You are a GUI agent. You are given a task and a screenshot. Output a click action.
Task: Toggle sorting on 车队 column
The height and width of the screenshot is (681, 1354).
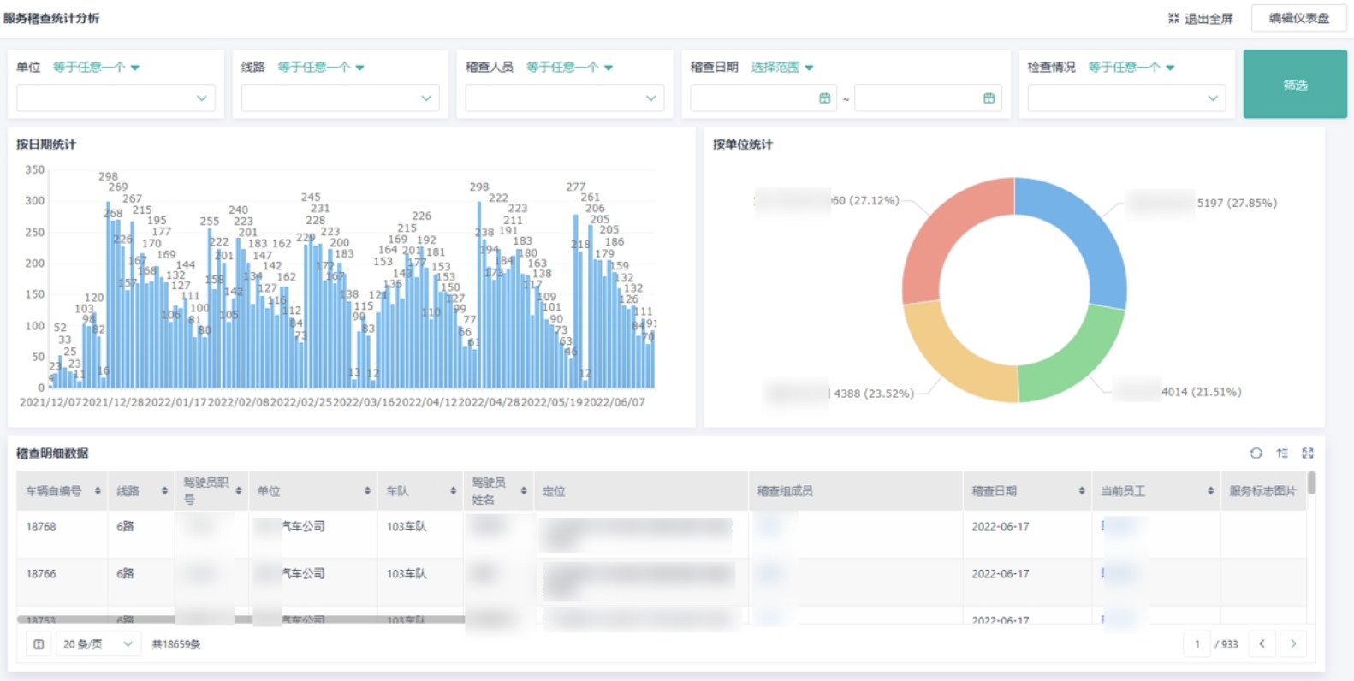(453, 491)
